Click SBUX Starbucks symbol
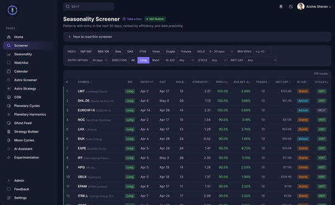The height and width of the screenshot is (205, 335). point(89,177)
